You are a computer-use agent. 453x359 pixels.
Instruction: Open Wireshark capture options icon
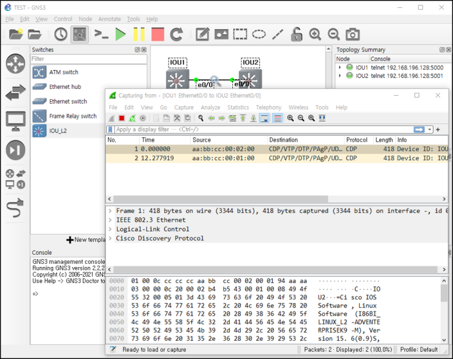[143, 118]
